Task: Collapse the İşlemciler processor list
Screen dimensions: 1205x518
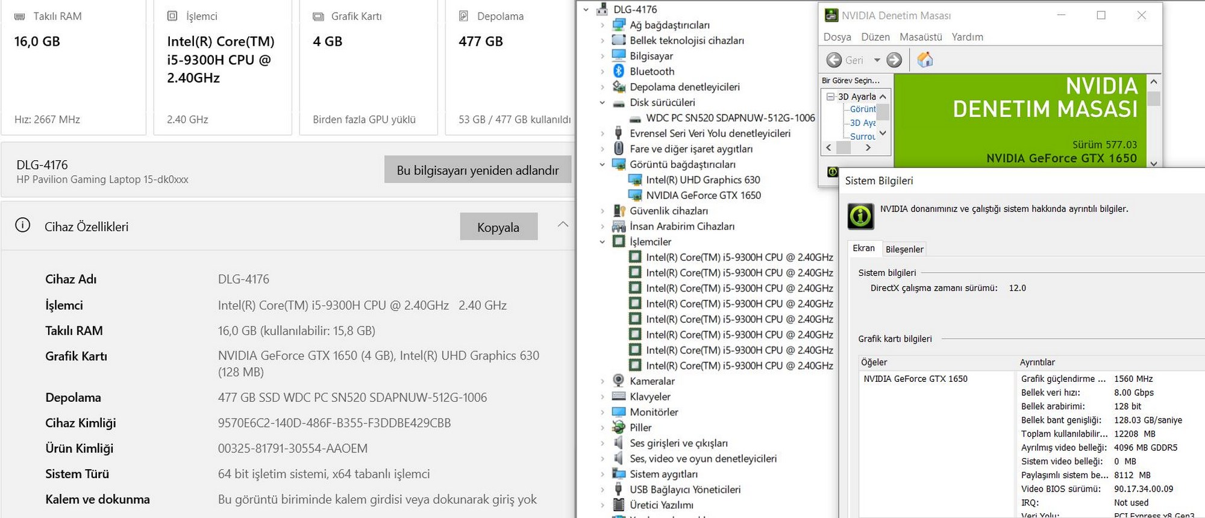Action: [x=602, y=242]
